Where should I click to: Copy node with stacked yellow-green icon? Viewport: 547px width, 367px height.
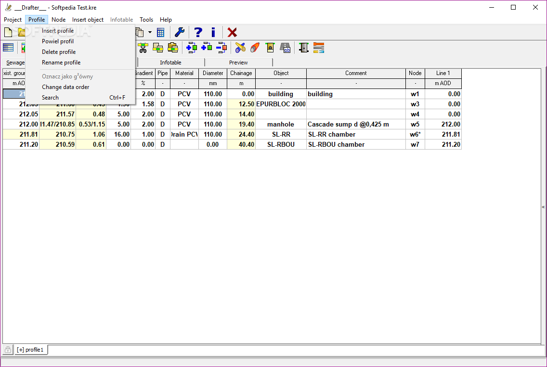point(157,48)
